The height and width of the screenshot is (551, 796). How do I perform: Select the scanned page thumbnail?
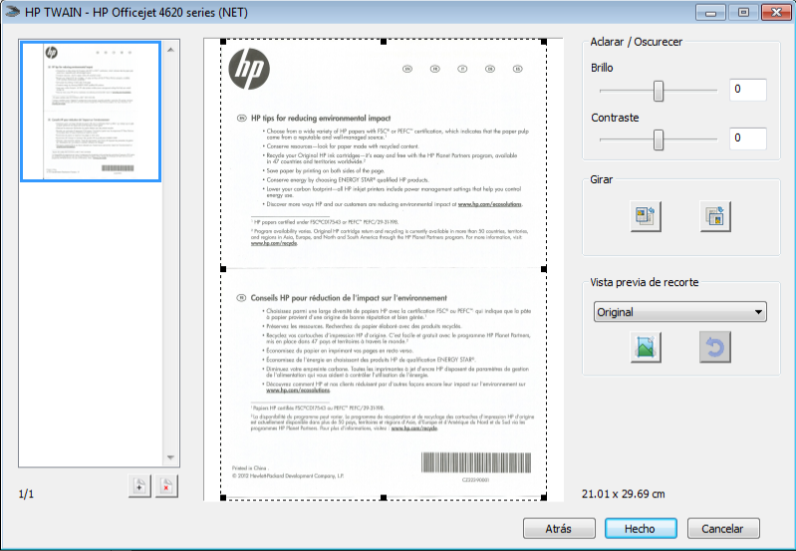pyautogui.click(x=91, y=112)
